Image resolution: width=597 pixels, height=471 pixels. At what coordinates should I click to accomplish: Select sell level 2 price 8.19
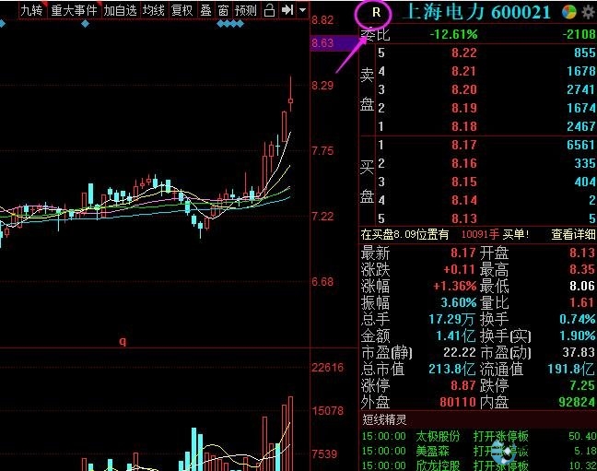464,108
